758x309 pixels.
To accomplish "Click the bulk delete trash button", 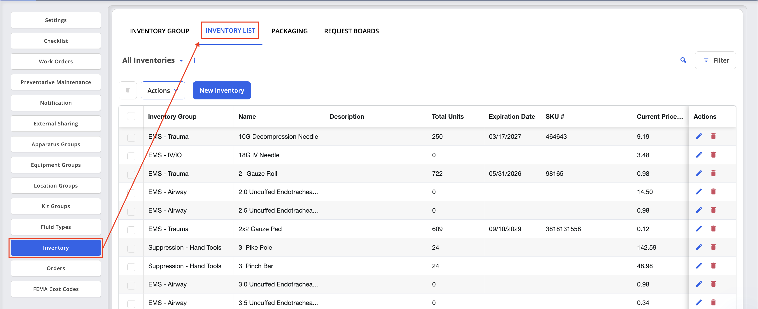I will (128, 90).
